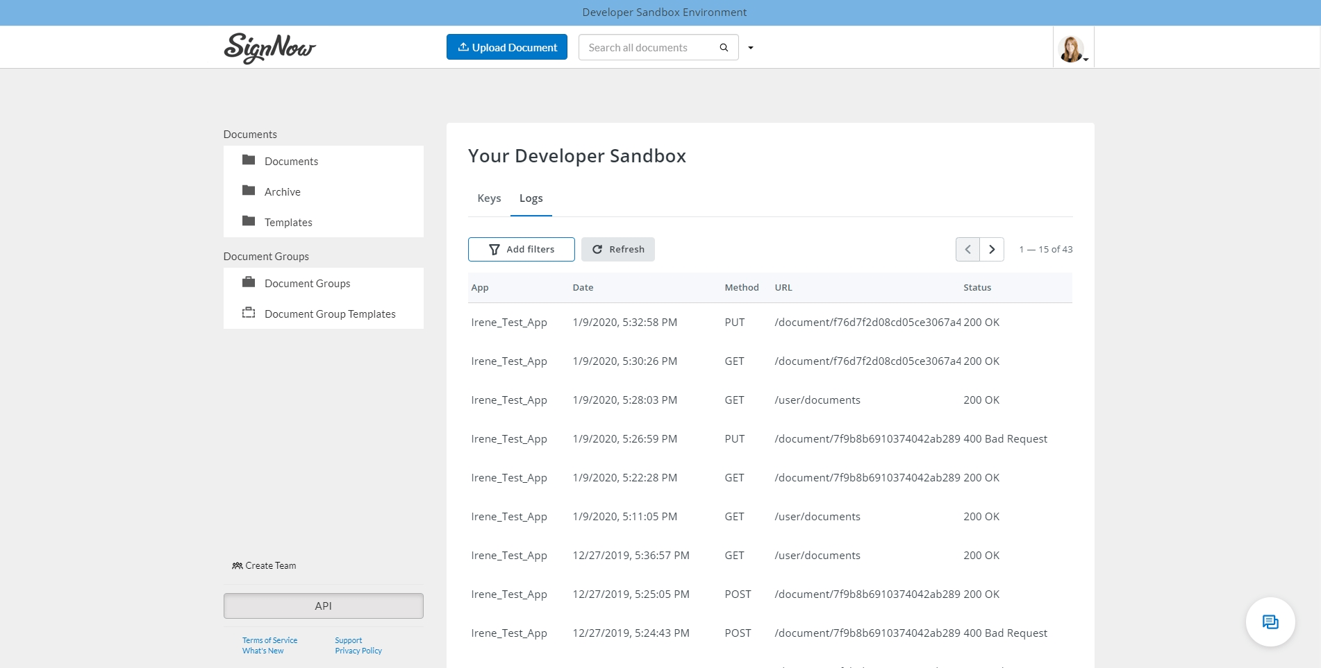Open the Templates folder
1321x668 pixels.
click(324, 222)
